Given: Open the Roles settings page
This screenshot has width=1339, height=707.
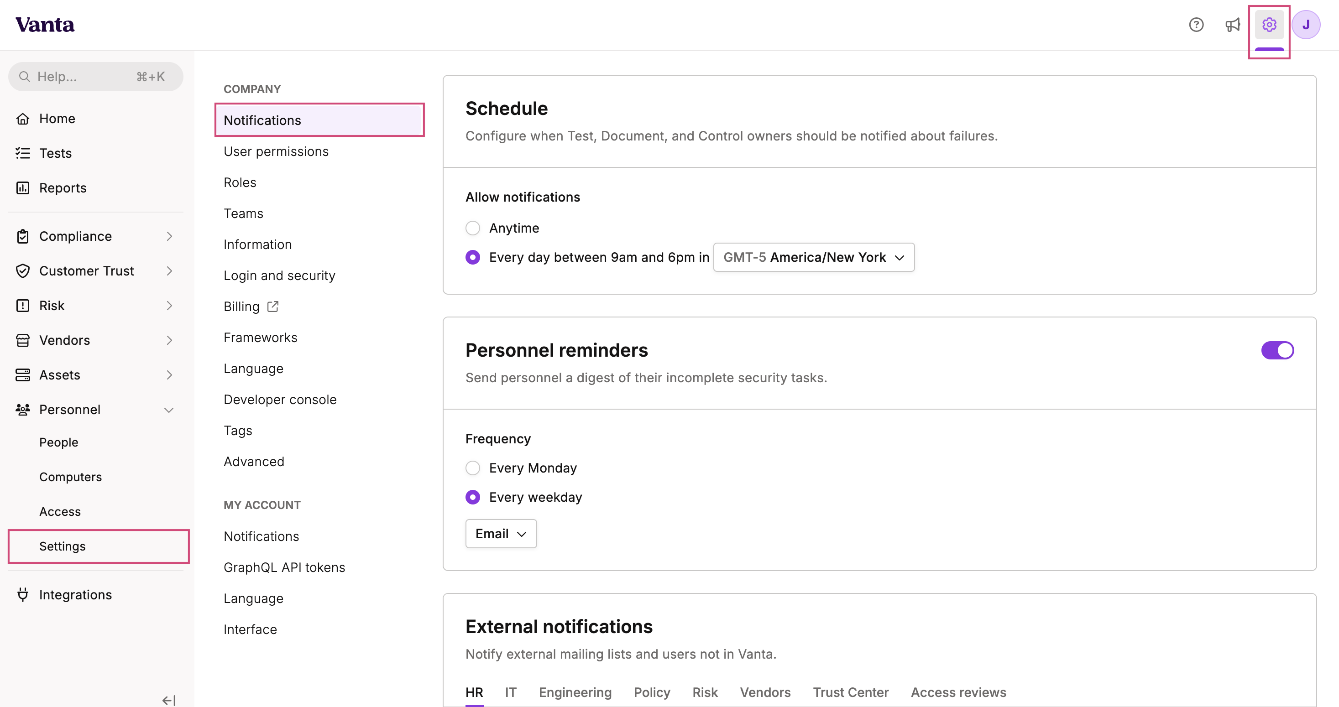Looking at the screenshot, I should (240, 182).
